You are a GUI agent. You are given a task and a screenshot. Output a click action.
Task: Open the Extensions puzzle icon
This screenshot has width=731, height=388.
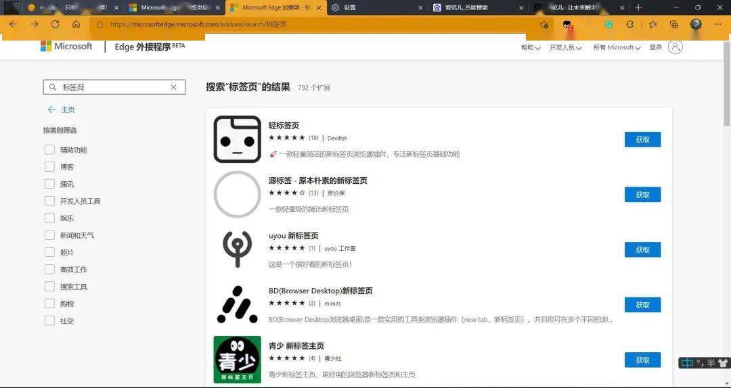pos(630,24)
